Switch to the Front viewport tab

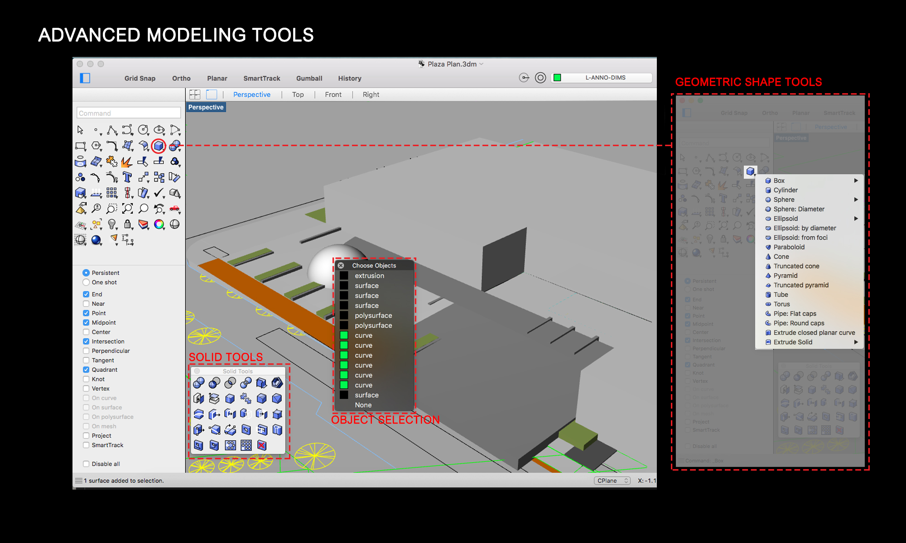coord(333,95)
